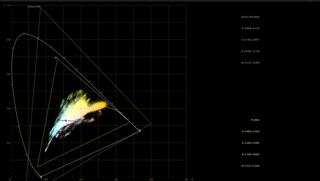Click the 'DaVinci WG' label at the gamut triangle apex

(x=34, y=7)
